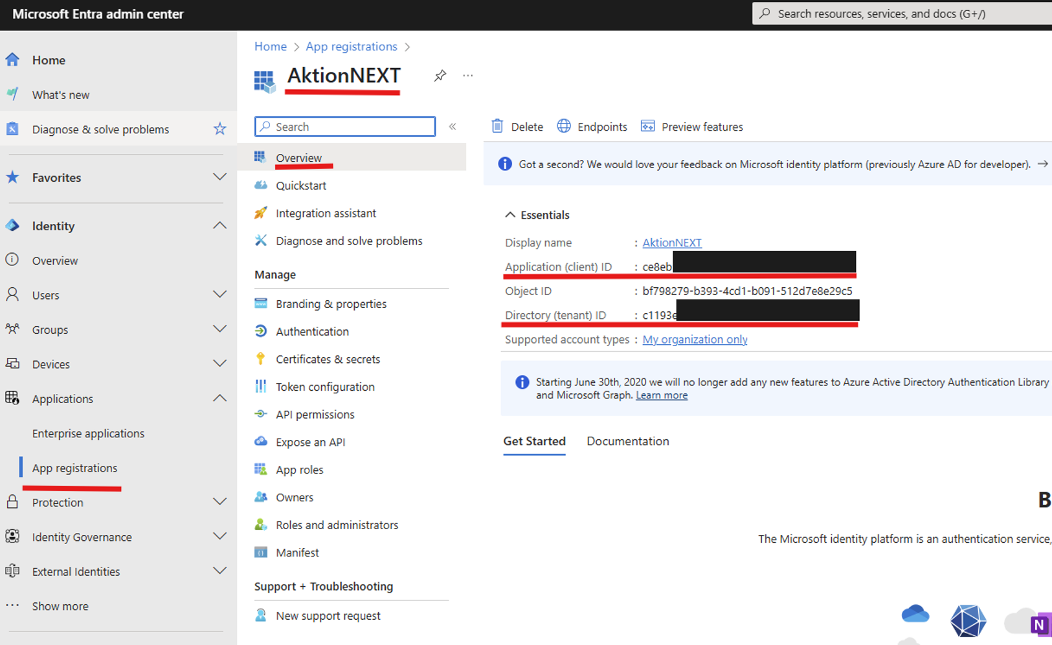Click the Delete trash can icon
The image size is (1052, 645).
(x=497, y=126)
